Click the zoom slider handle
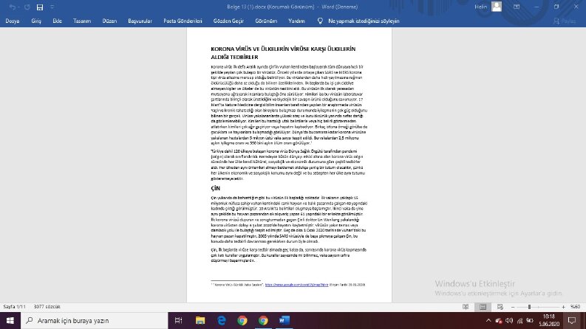Screen dimensions: 586x329 pos(529,307)
